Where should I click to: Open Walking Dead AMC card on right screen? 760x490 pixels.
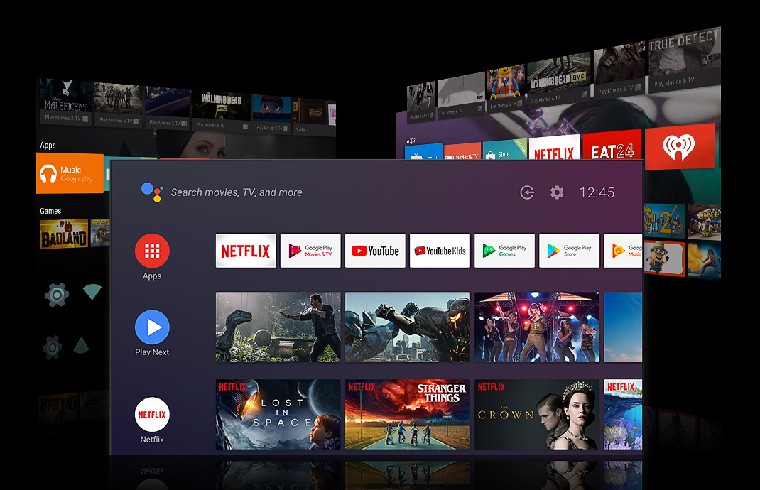click(x=559, y=79)
